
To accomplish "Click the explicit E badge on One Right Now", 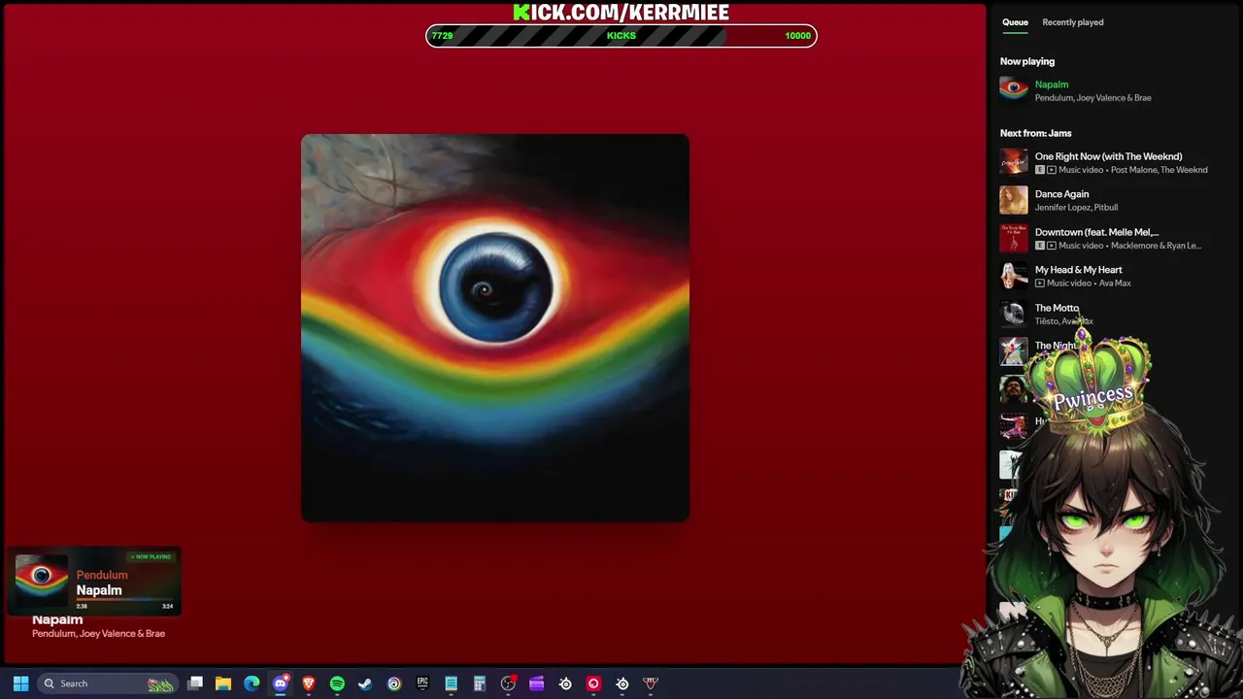I will (x=1039, y=170).
